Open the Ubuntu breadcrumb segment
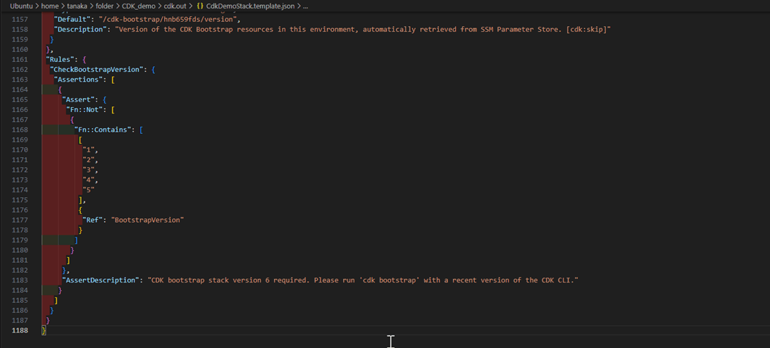Viewport: 770px width, 348px height. coord(21,6)
